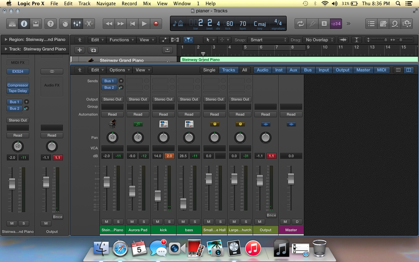
Task: Open Quick Help question mark
Action: coord(50,24)
